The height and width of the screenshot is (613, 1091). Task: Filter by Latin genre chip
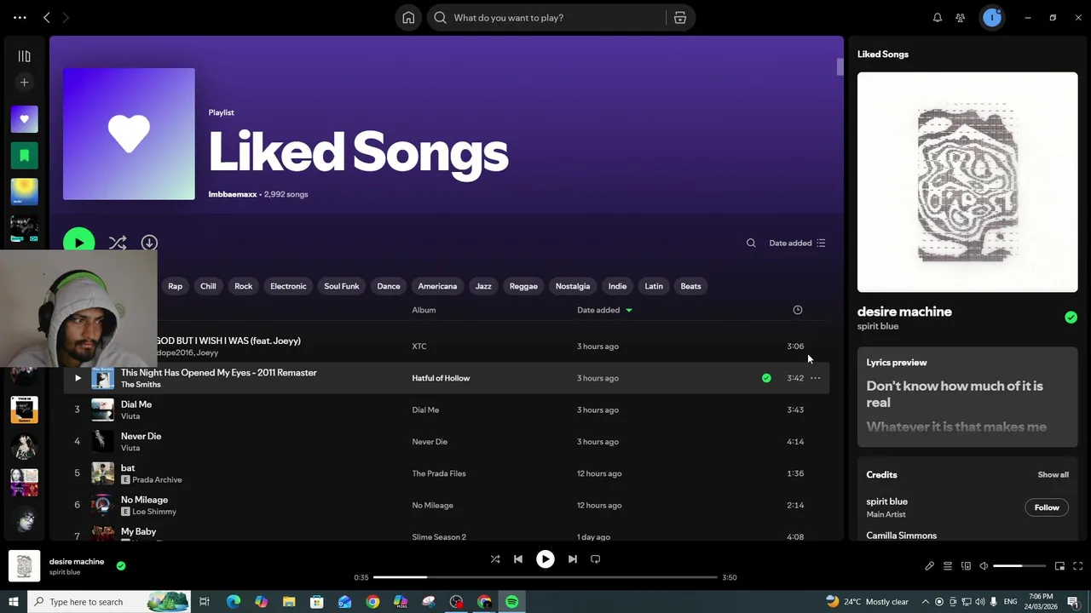(654, 286)
